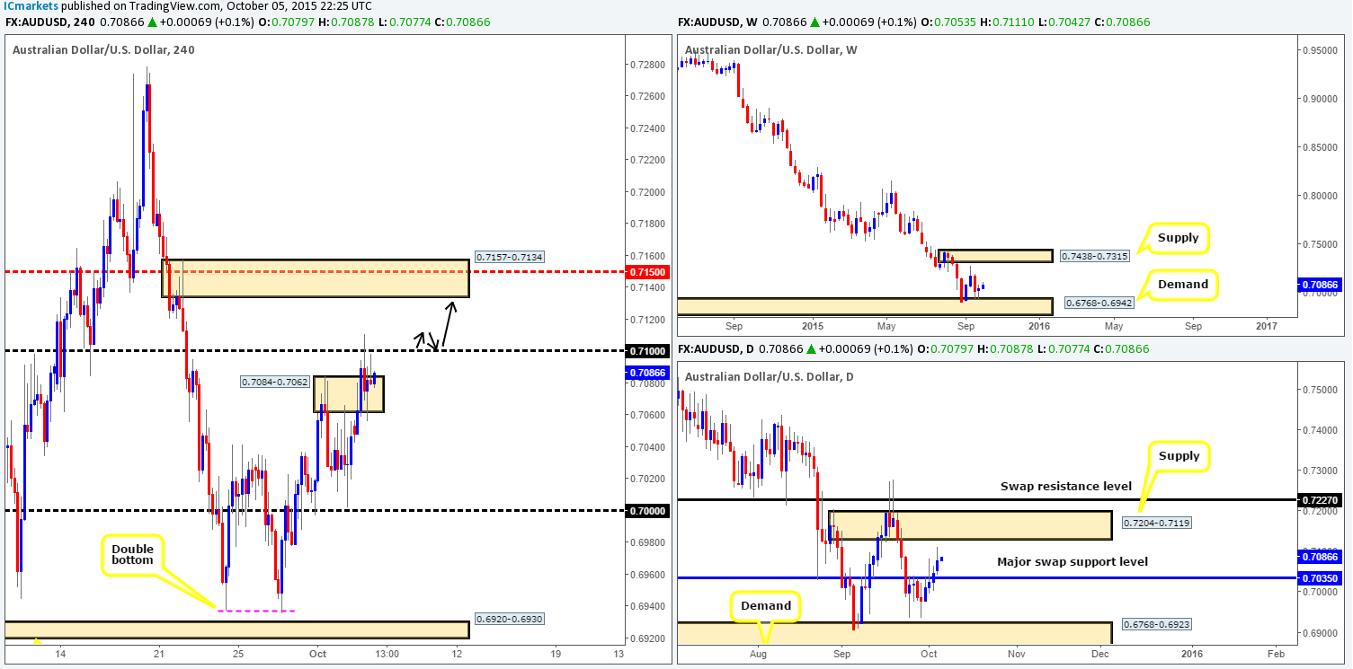Image resolution: width=1353 pixels, height=669 pixels.
Task: Select the 'Australian Dollar/U.S. Dollar, D' chart title
Action: point(771,375)
